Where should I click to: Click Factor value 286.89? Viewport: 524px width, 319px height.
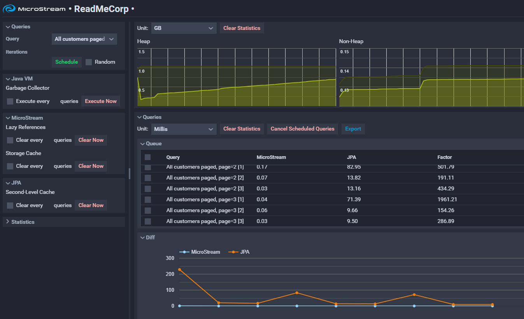pos(446,221)
